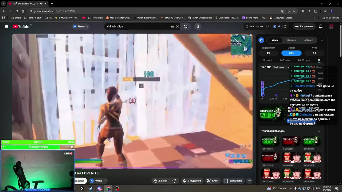Click the Клип clip button
Screen dimensions: 342x192
[213, 181]
